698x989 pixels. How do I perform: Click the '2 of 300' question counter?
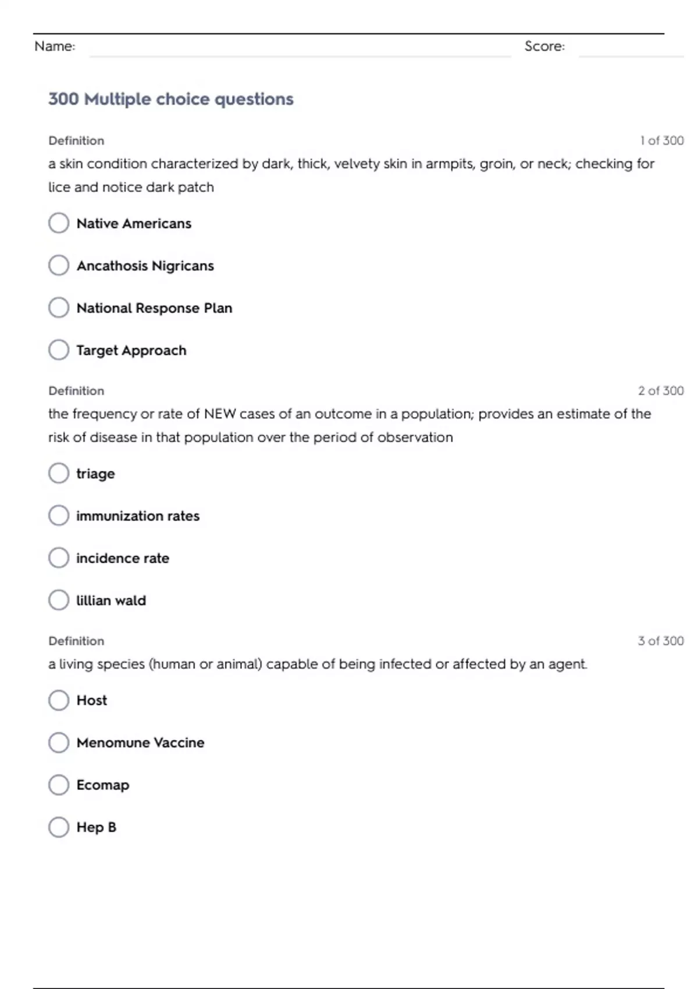click(661, 391)
